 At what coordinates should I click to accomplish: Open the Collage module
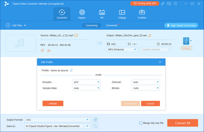pos(122,14)
